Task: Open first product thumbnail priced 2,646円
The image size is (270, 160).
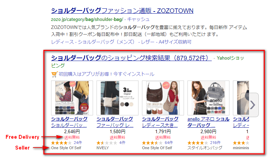Action: click(72, 98)
